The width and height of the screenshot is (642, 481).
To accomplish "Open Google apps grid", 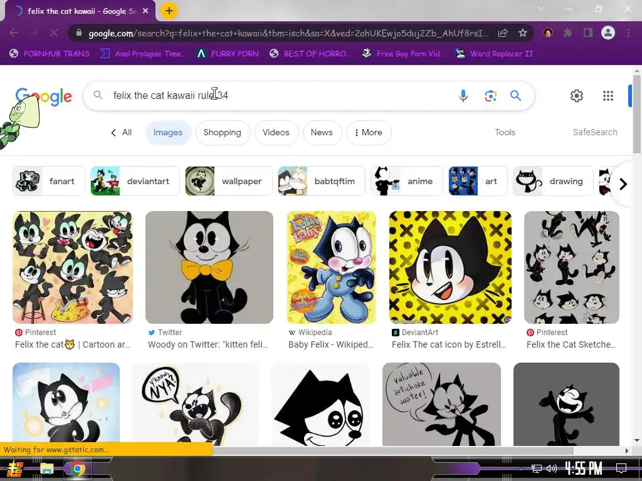I will (x=608, y=96).
